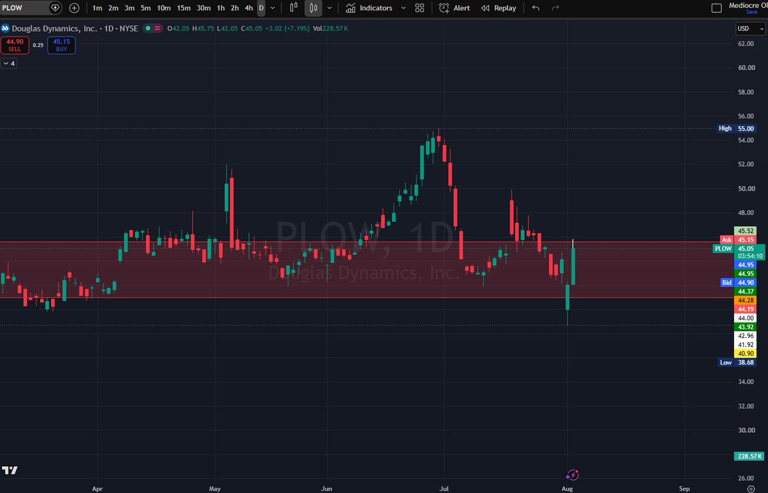Open the indicator templates grid icon
The height and width of the screenshot is (493, 768).
pyautogui.click(x=420, y=8)
